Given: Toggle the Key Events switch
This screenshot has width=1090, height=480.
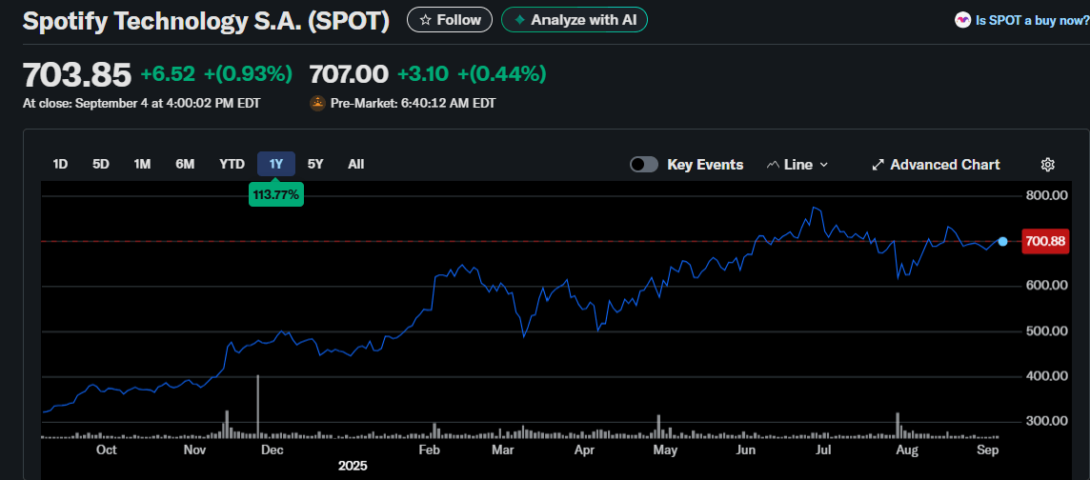Looking at the screenshot, I should point(644,165).
